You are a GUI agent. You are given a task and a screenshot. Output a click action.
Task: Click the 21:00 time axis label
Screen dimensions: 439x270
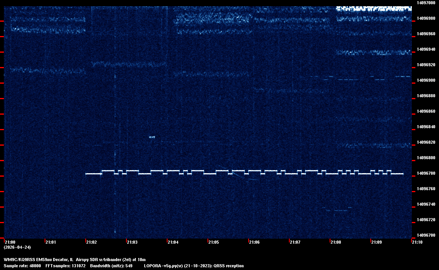click(x=10, y=242)
